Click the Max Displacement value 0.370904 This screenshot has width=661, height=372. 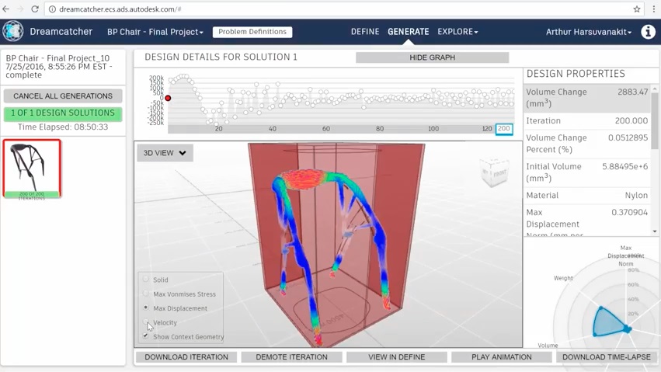click(x=629, y=212)
